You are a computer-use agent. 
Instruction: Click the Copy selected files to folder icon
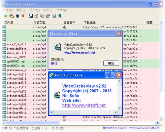click(x=12, y=16)
